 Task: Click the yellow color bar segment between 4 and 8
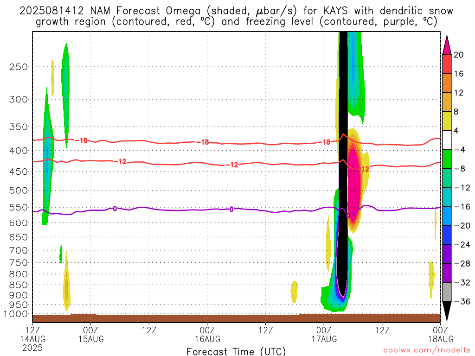pyautogui.click(x=447, y=121)
